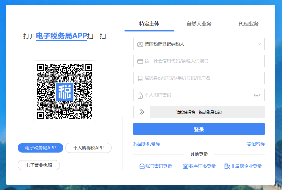Image resolution: width=282 pixels, height=190 pixels.
Task: Click the card icon in credit code field
Action: pos(140,61)
